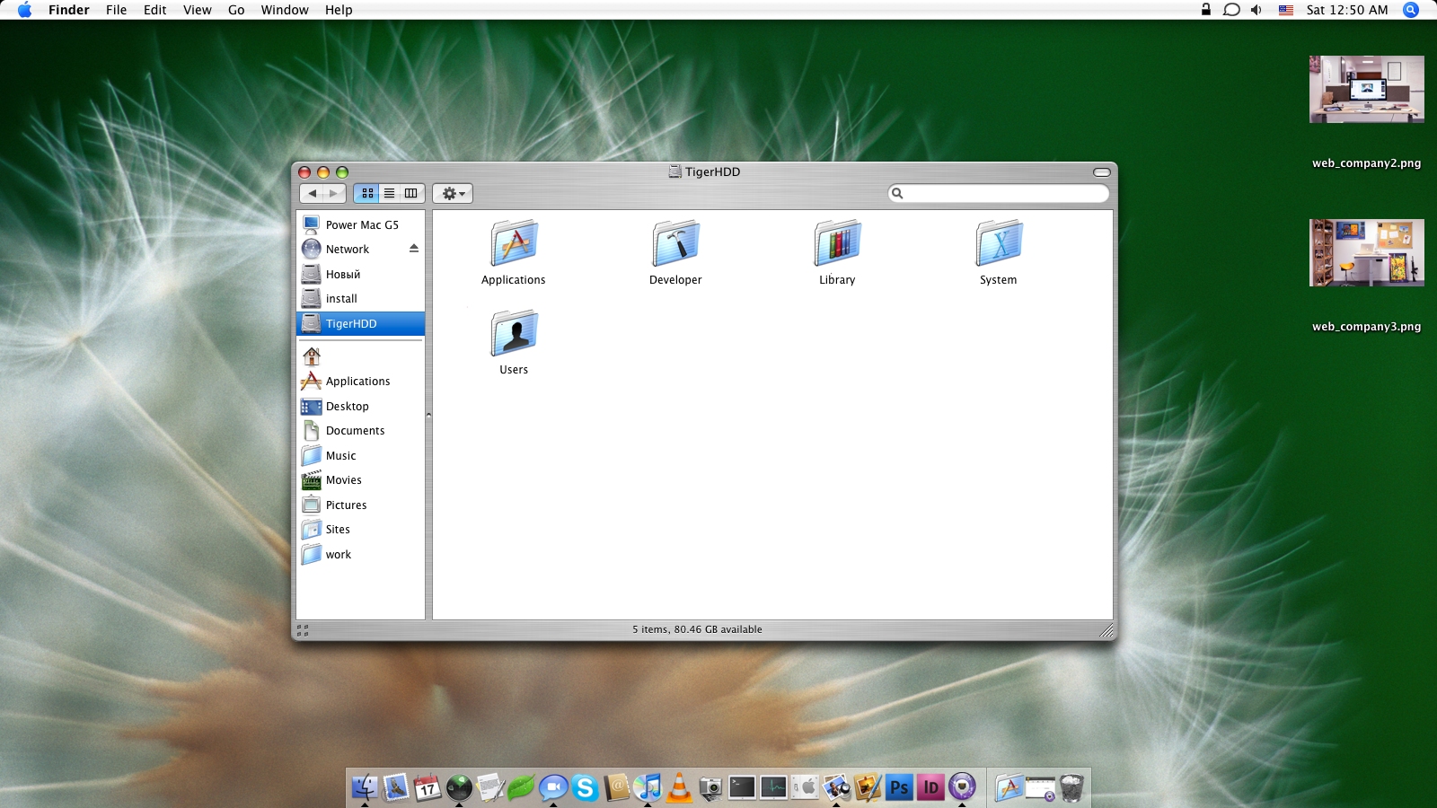This screenshot has width=1437, height=808.
Task: Select the Новый volume in the sidebar
Action: (360, 274)
